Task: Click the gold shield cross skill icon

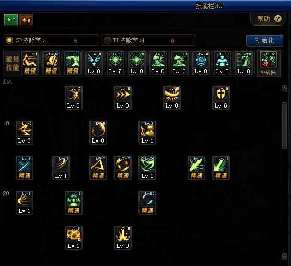Action: coord(221,98)
